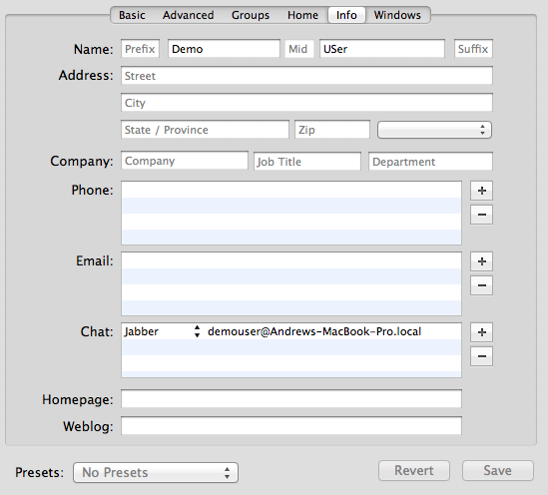
Task: Open the Jabber chat type selector
Action: (162, 331)
